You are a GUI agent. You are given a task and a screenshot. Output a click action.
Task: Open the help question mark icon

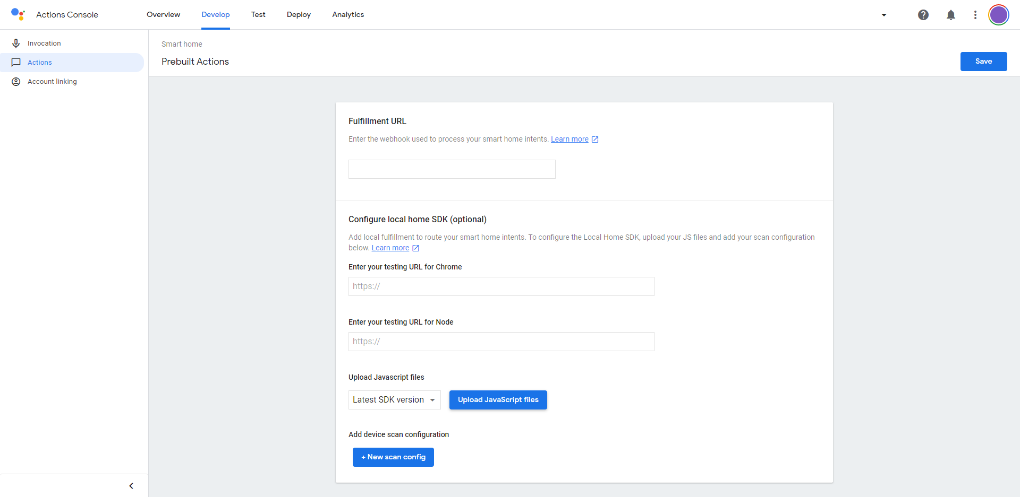pos(923,15)
